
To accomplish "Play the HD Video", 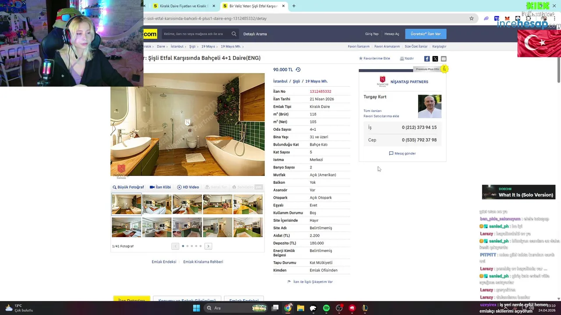I will click(x=188, y=187).
